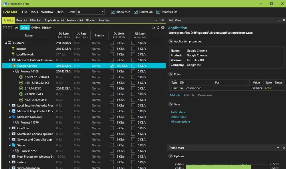
Task: Close the Traffic chart panel
Action: point(284,148)
